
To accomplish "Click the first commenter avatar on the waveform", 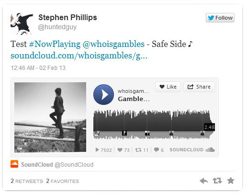I will tap(97, 133).
